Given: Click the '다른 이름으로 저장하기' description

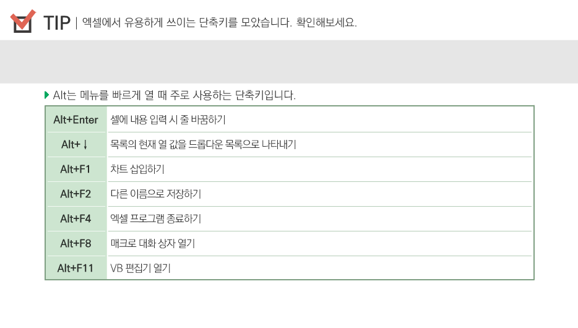Looking at the screenshot, I should point(155,194).
